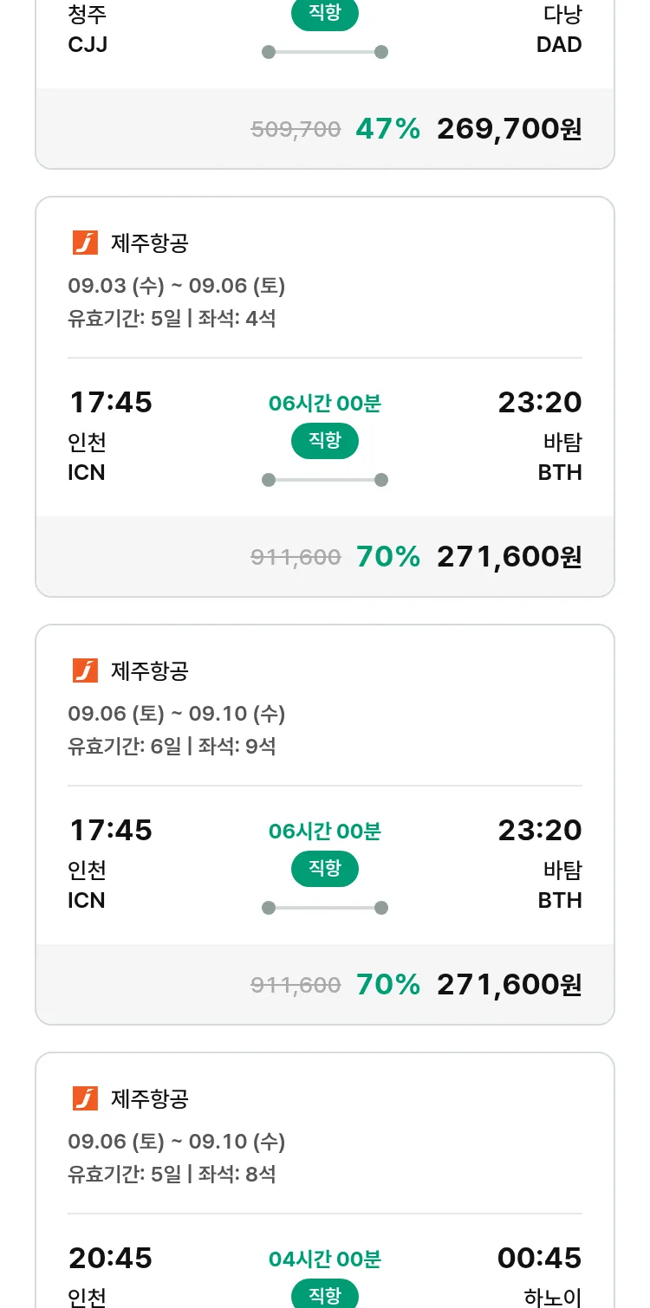
Task: Tap the 직항 badge on the Hanoi flight
Action: [x=324, y=1295]
